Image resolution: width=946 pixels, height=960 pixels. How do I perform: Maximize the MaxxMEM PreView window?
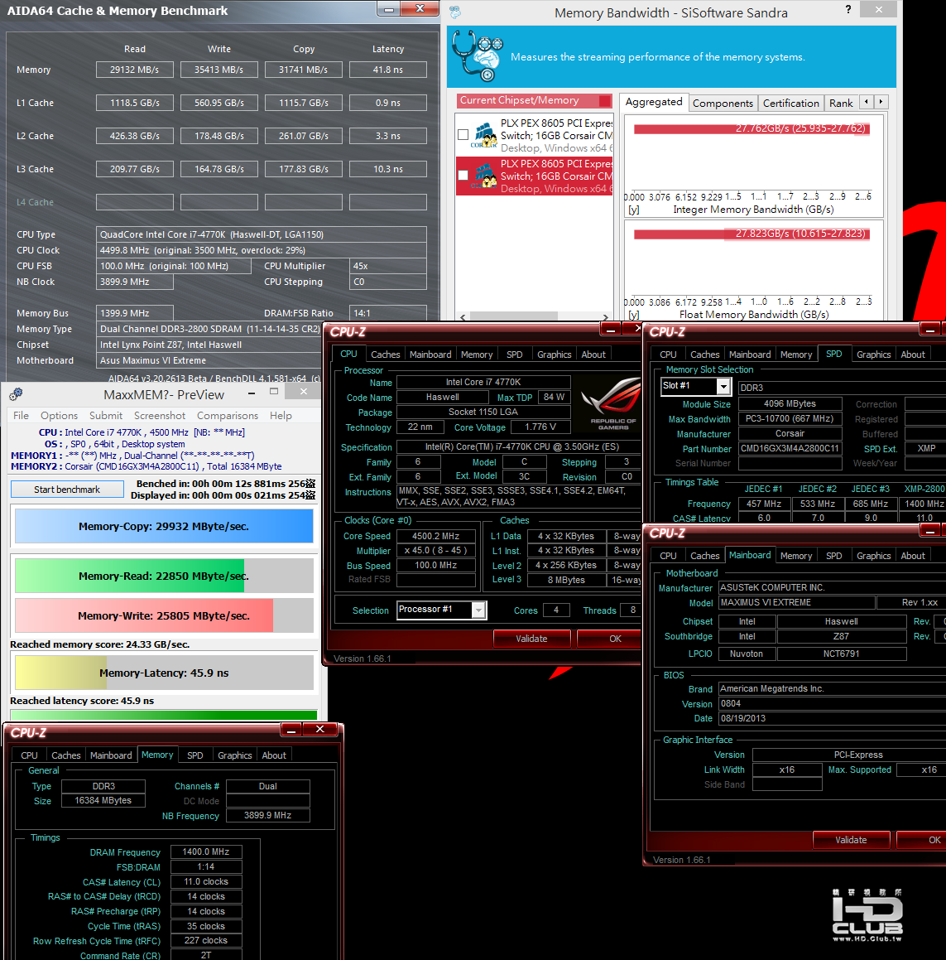coord(274,392)
